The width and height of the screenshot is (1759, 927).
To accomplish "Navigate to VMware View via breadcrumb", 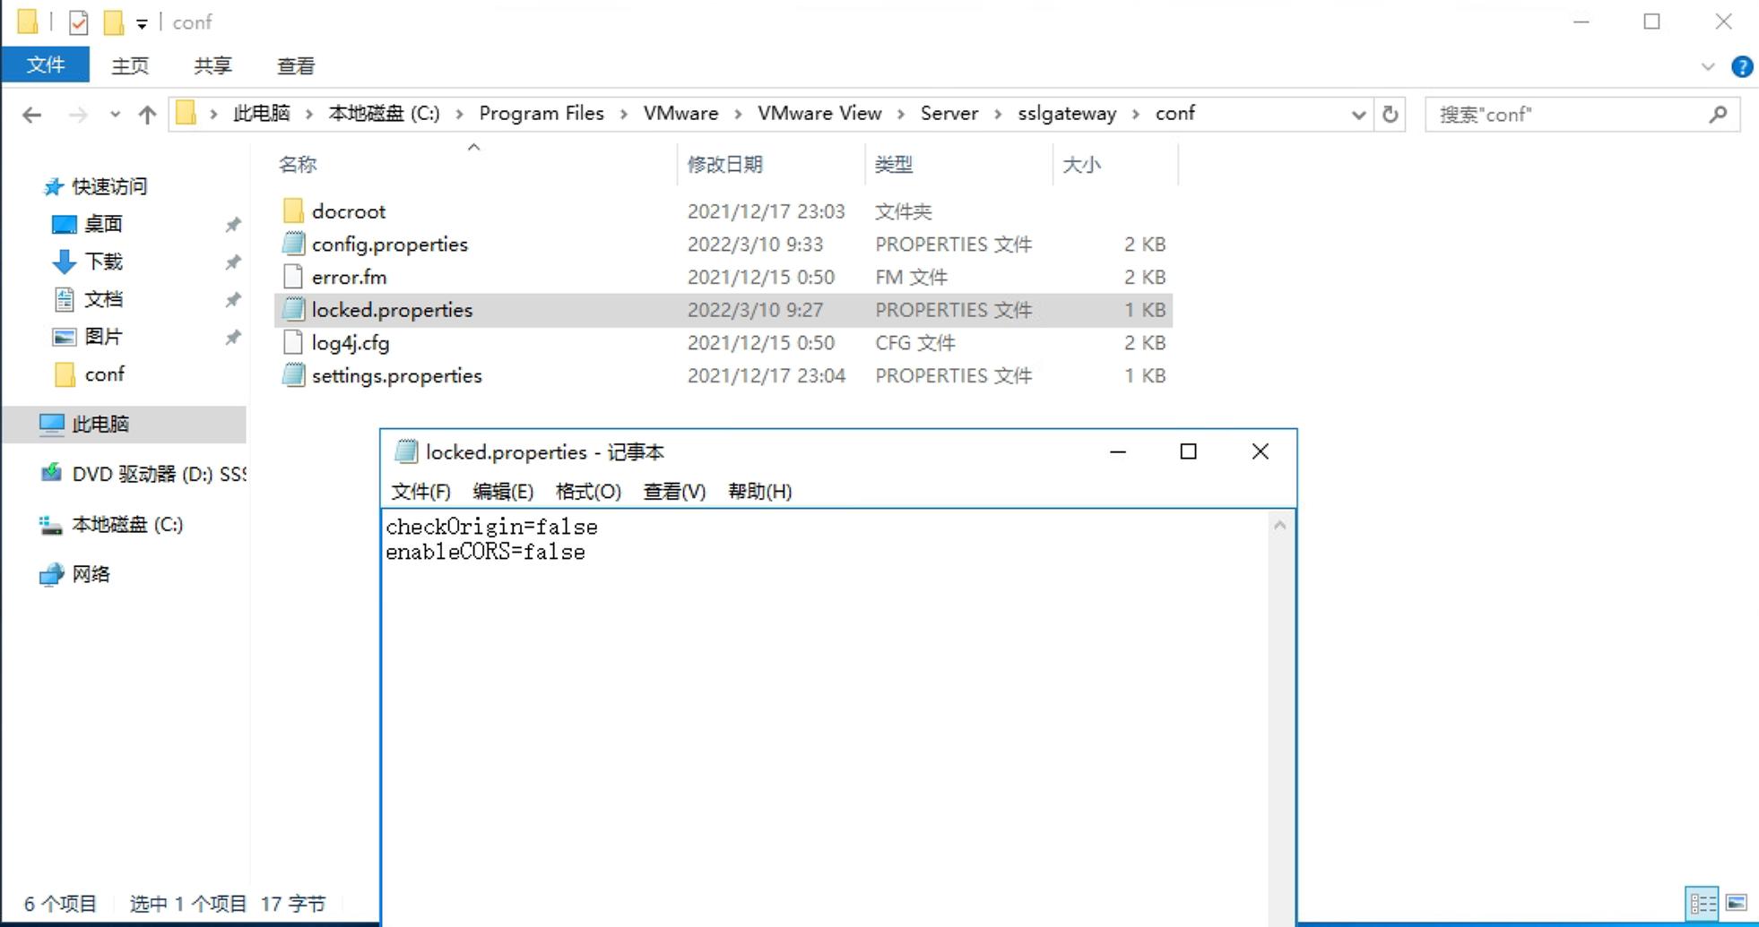I will coord(819,114).
